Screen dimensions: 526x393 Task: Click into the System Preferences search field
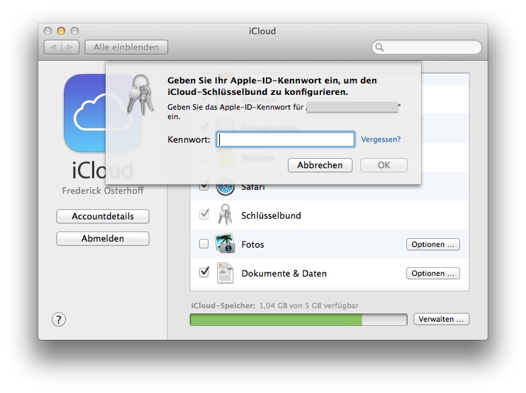[426, 47]
